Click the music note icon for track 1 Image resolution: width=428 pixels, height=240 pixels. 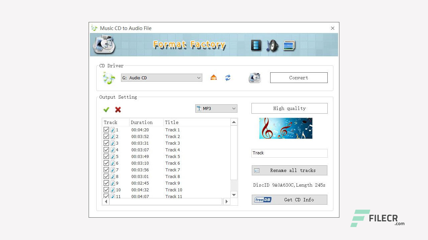tap(113, 130)
